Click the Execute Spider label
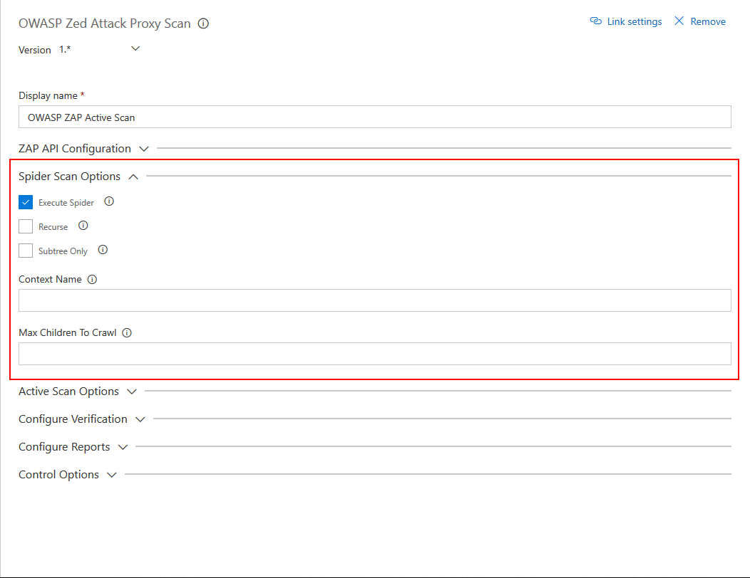The image size is (750, 578). point(66,203)
